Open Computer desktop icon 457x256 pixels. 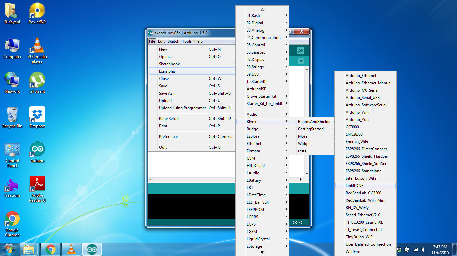click(x=12, y=49)
